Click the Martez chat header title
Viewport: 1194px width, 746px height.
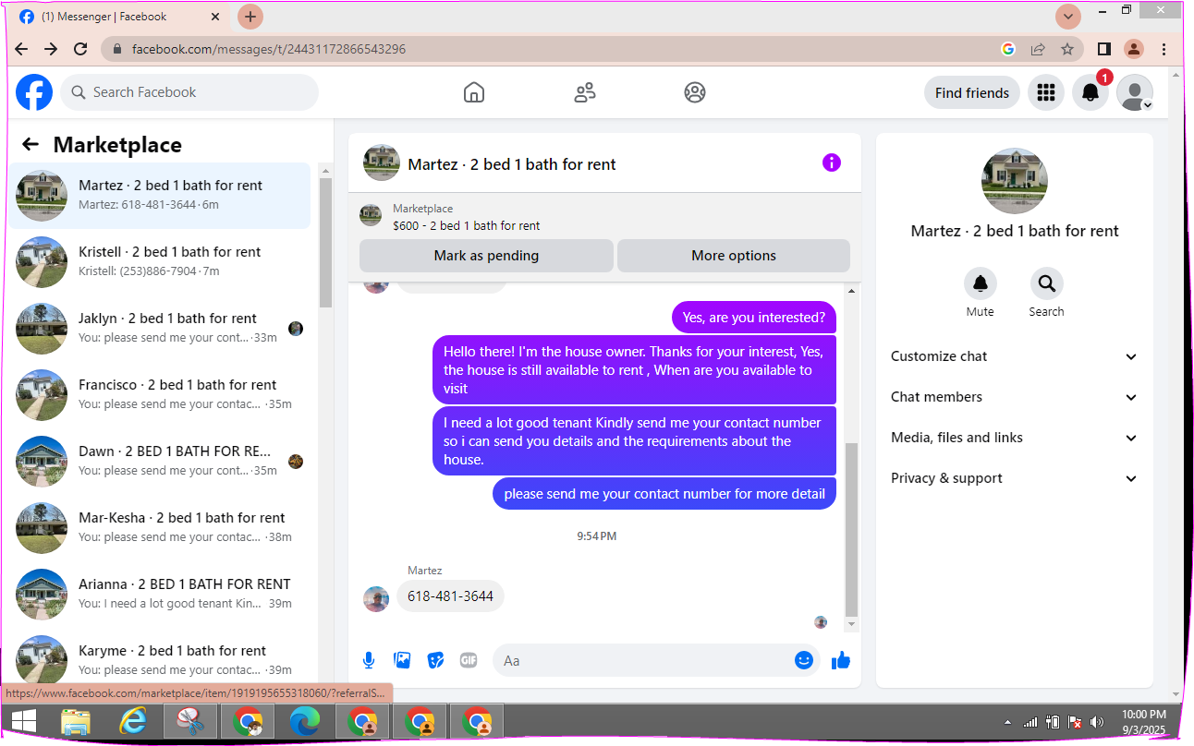(512, 164)
